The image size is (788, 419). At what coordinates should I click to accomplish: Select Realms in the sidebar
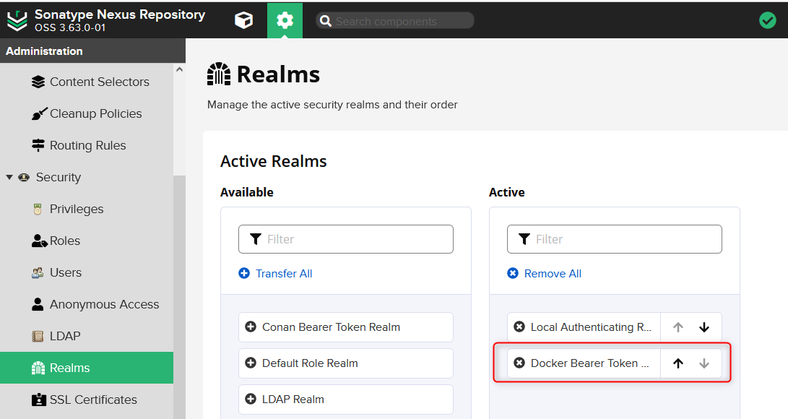point(87,368)
